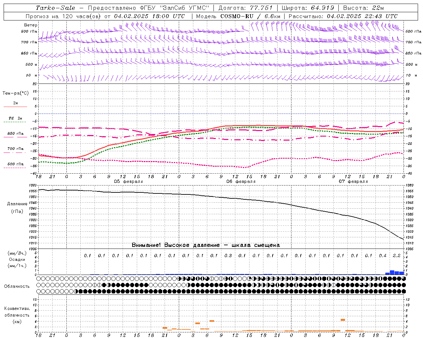The image size is (423, 338).
Task: Click the model name COSMO-RU / 6.6км
Action: point(250,16)
